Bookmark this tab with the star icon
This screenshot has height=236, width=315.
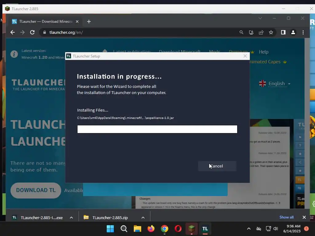click(271, 32)
